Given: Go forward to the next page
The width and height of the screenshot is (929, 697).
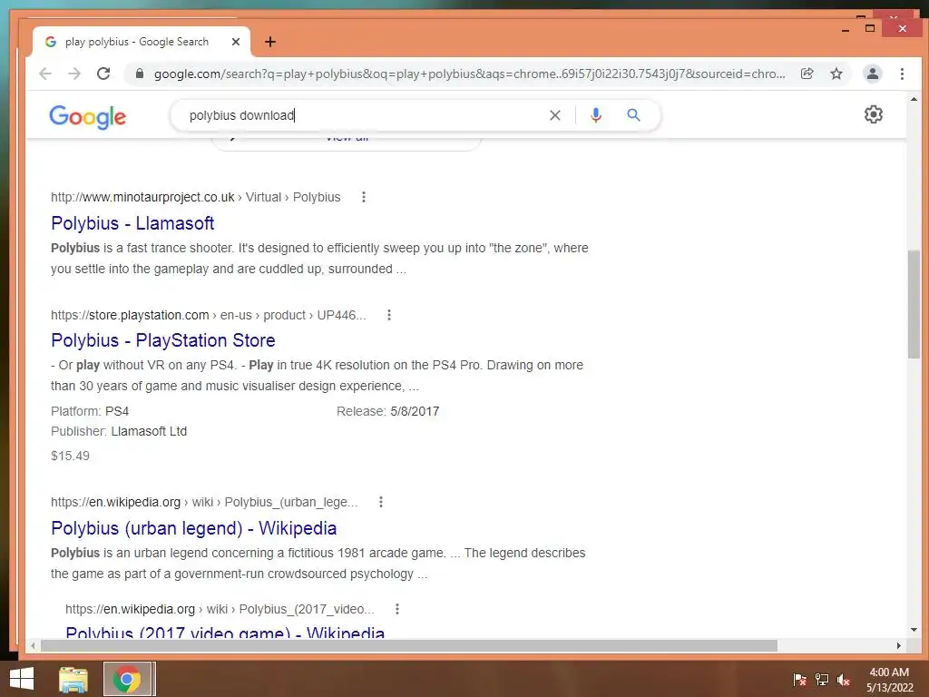Looking at the screenshot, I should click(74, 74).
